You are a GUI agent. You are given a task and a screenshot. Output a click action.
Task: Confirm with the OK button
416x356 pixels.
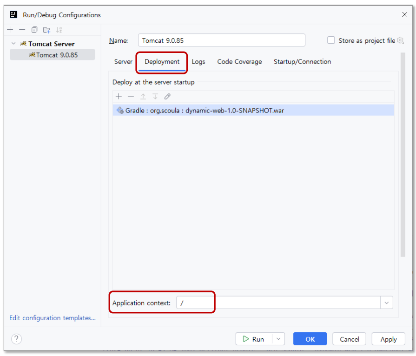tap(310, 339)
